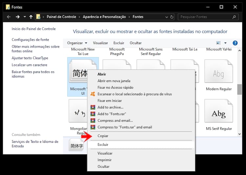
Task: Click into the Pesquisar Fontes search box
Action: (x=208, y=17)
